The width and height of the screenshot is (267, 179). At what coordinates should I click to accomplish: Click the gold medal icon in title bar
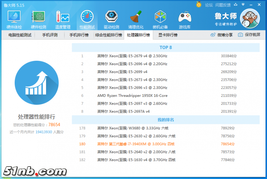(199, 4)
